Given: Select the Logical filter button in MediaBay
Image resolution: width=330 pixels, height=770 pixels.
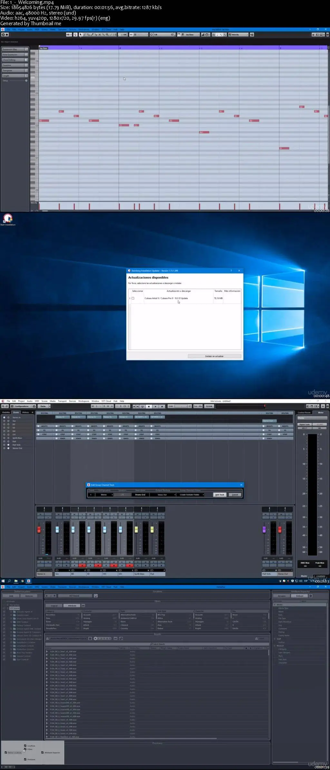Looking at the screenshot, I should pyautogui.click(x=54, y=605).
